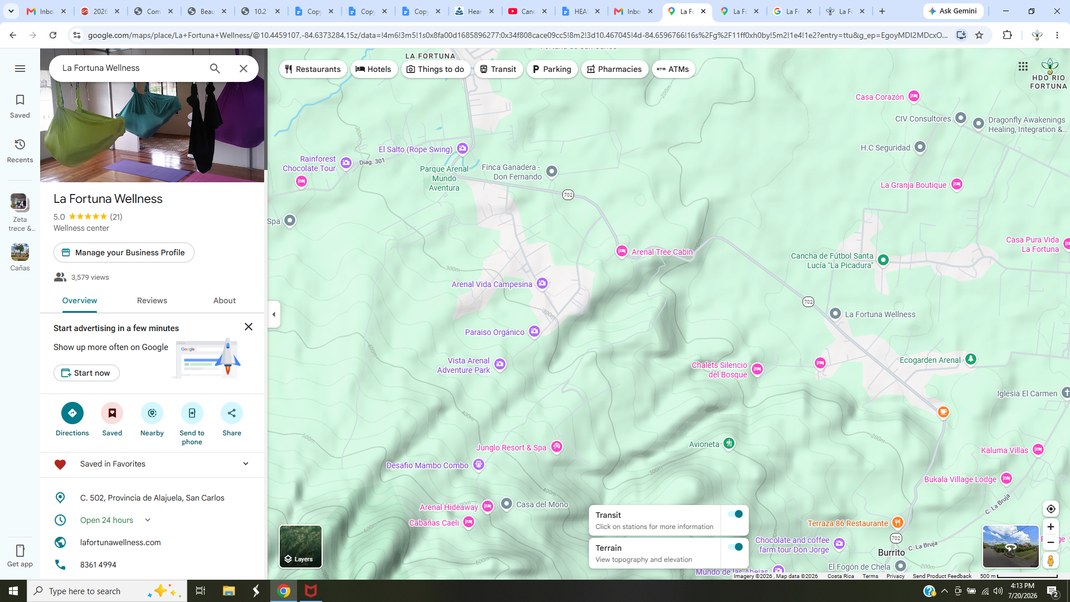The width and height of the screenshot is (1070, 602).
Task: Show your current location on map
Action: (1050, 509)
